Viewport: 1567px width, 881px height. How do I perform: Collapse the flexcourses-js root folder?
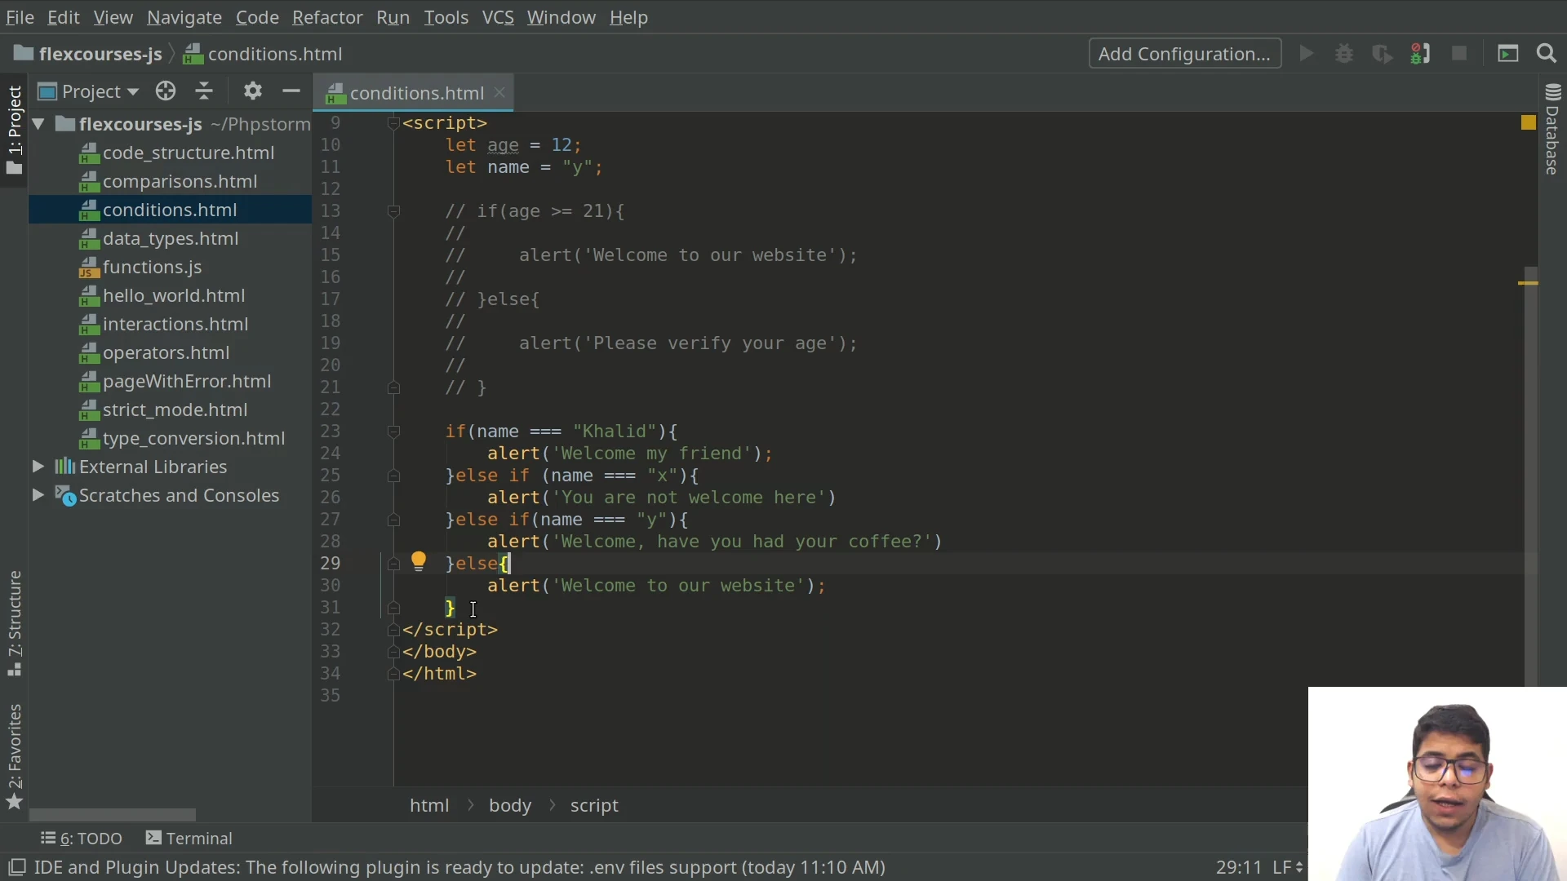click(x=38, y=124)
